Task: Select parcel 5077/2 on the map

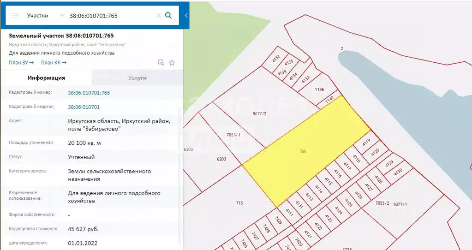Action: coord(259,114)
